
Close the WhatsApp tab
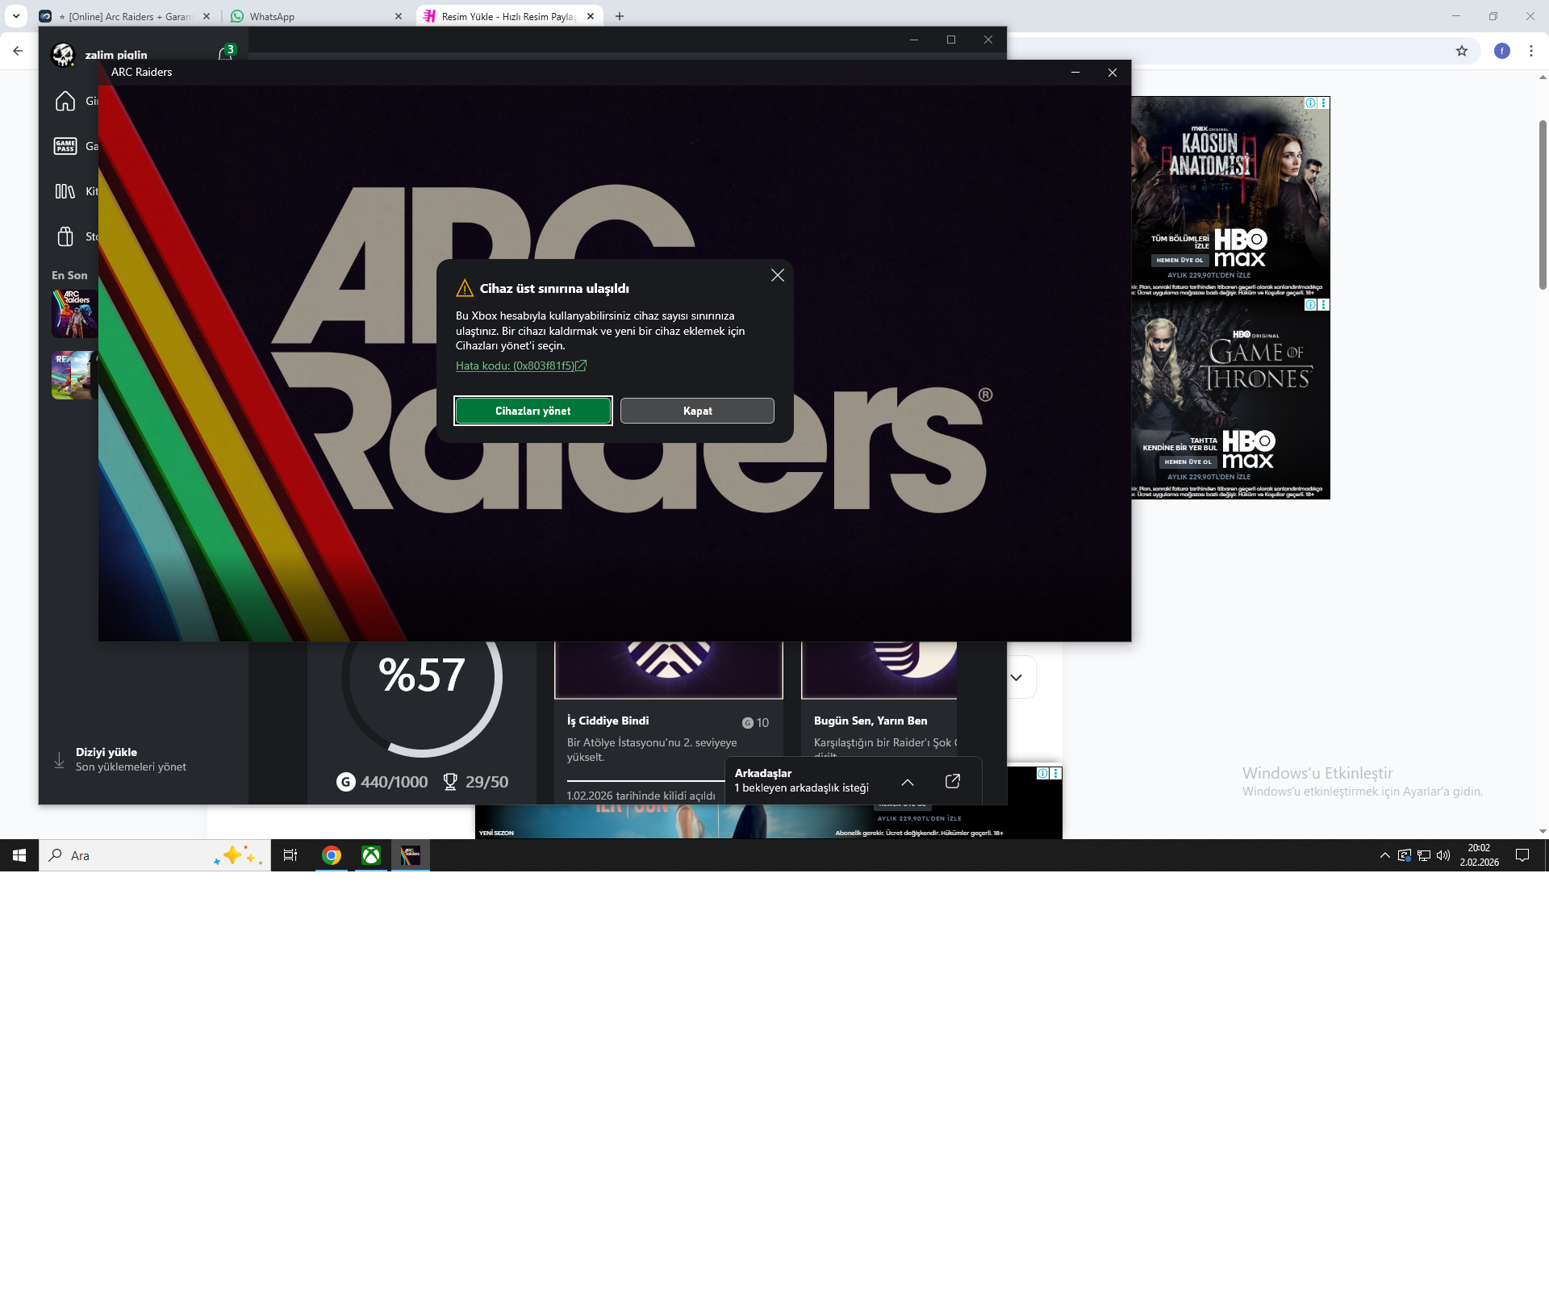(x=399, y=16)
